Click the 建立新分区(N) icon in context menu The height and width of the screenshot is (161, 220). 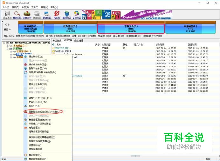[25, 57]
